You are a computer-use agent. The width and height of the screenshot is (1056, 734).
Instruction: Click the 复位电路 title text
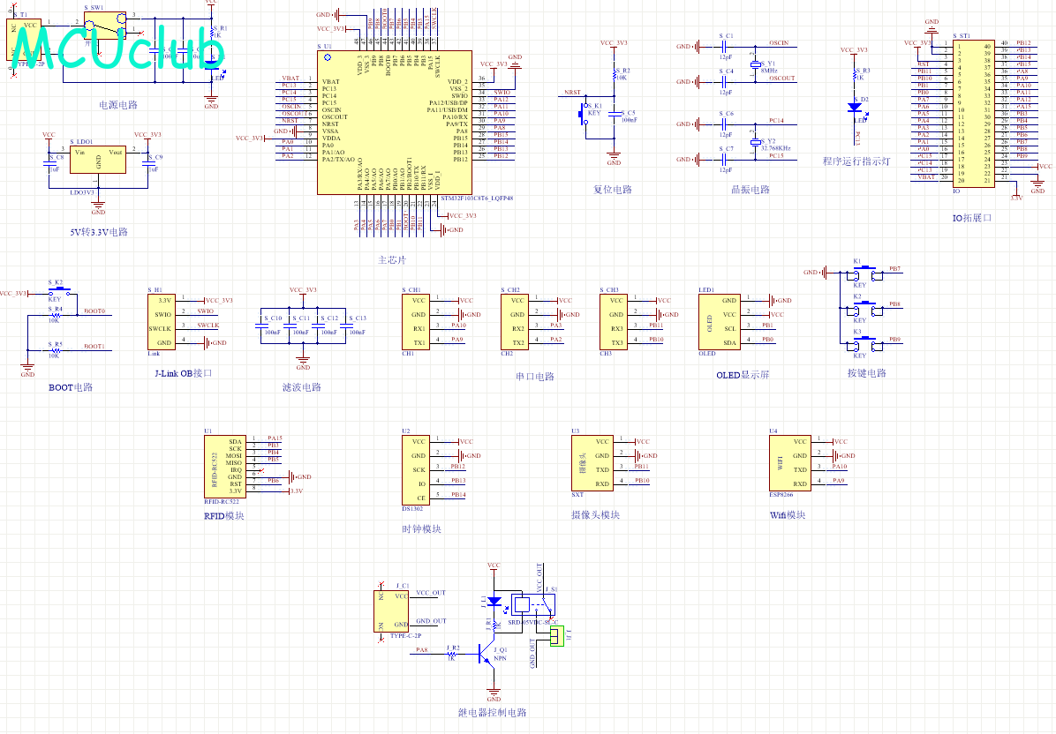click(612, 189)
